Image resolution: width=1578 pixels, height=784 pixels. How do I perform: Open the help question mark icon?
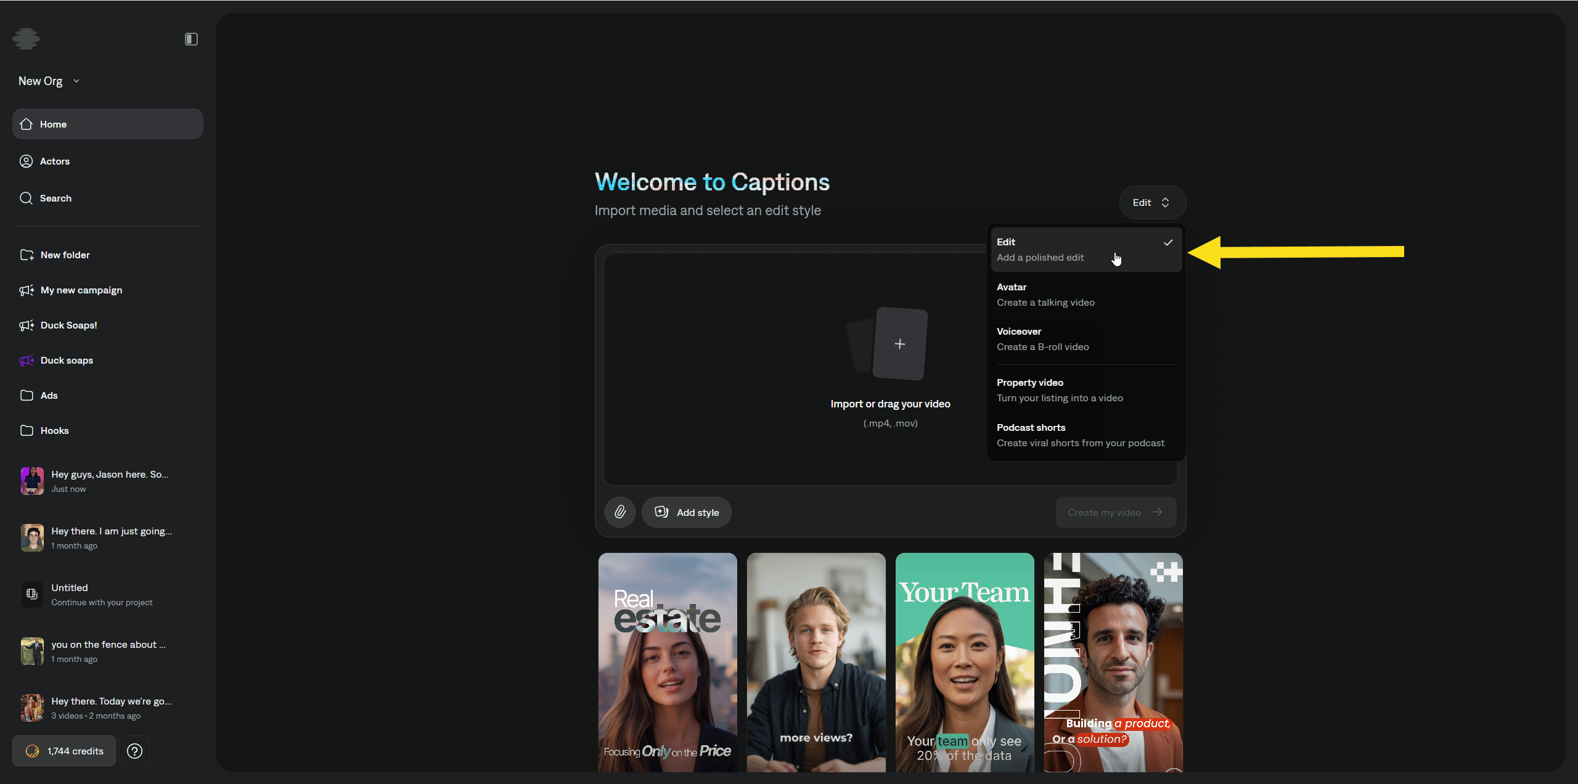[134, 751]
